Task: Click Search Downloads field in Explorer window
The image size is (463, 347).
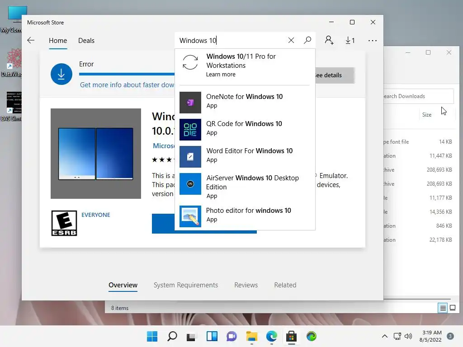Action: 419,96
